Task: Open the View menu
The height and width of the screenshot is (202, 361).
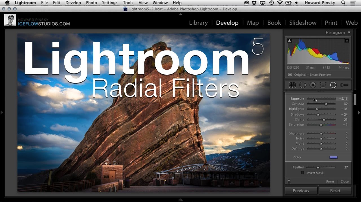Action: click(x=143, y=3)
